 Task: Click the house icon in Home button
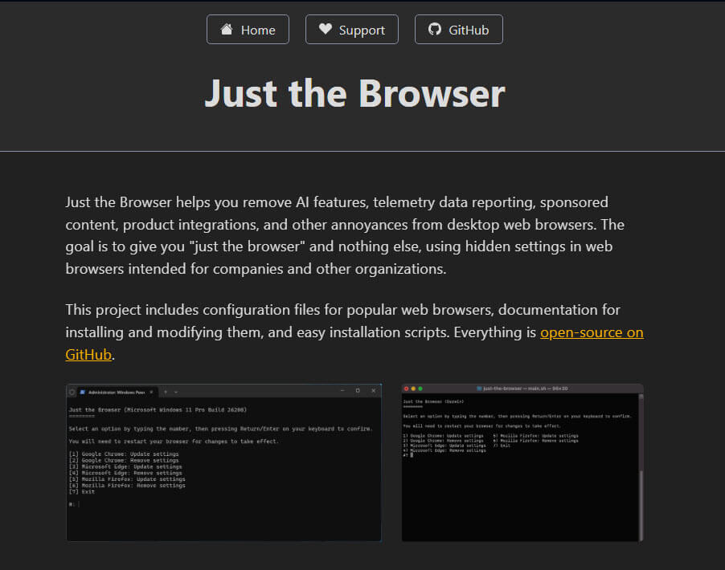227,30
